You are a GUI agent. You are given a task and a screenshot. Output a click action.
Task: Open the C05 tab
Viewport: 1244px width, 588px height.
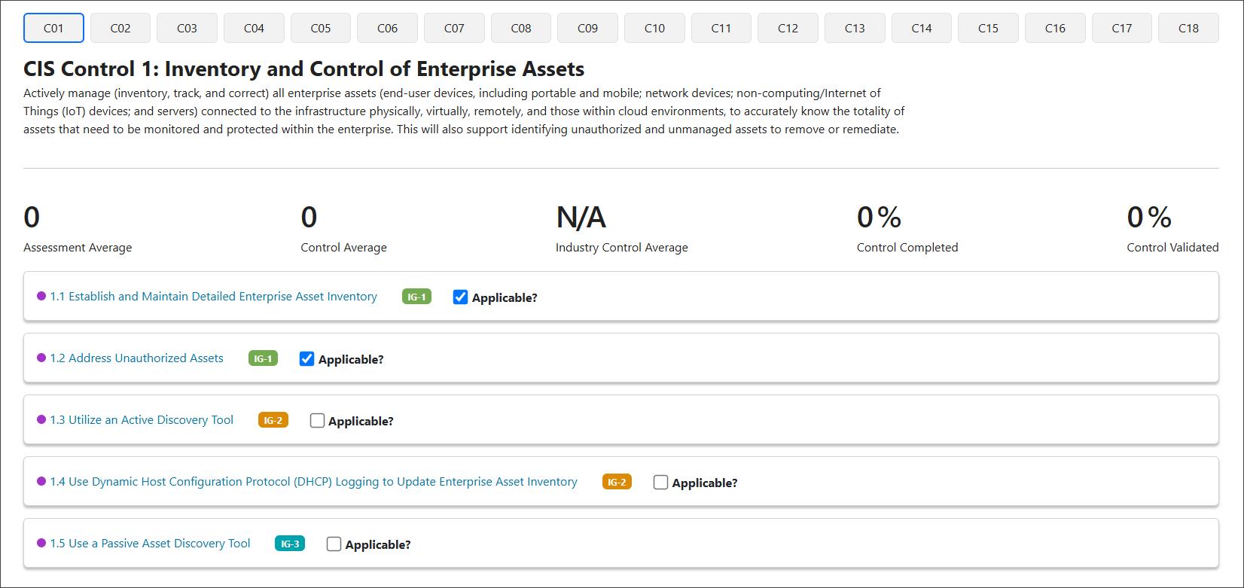(321, 28)
